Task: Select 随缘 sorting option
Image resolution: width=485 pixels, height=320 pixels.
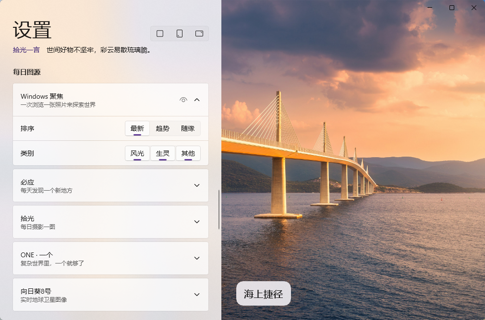Action: (x=187, y=128)
